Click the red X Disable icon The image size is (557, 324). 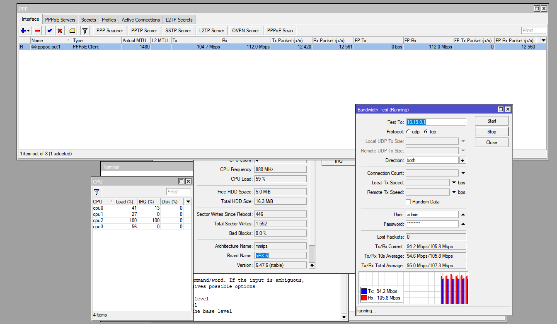[60, 31]
